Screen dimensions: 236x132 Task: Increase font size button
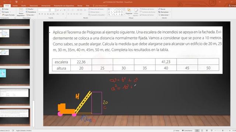[x=58, y=10]
